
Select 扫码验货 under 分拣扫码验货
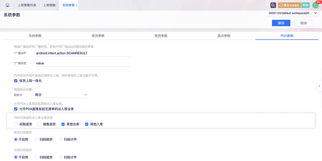[x=37, y=157]
